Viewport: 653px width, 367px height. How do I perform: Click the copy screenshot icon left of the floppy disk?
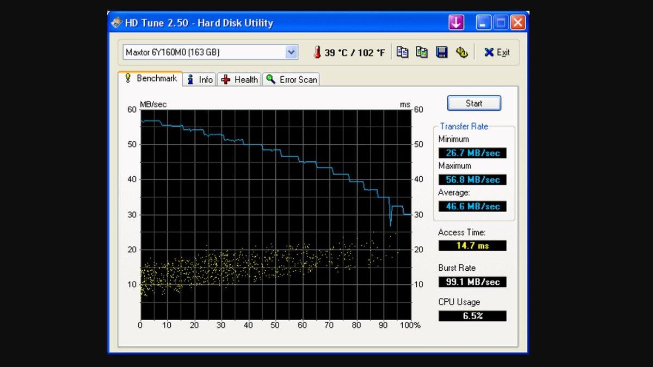click(422, 52)
